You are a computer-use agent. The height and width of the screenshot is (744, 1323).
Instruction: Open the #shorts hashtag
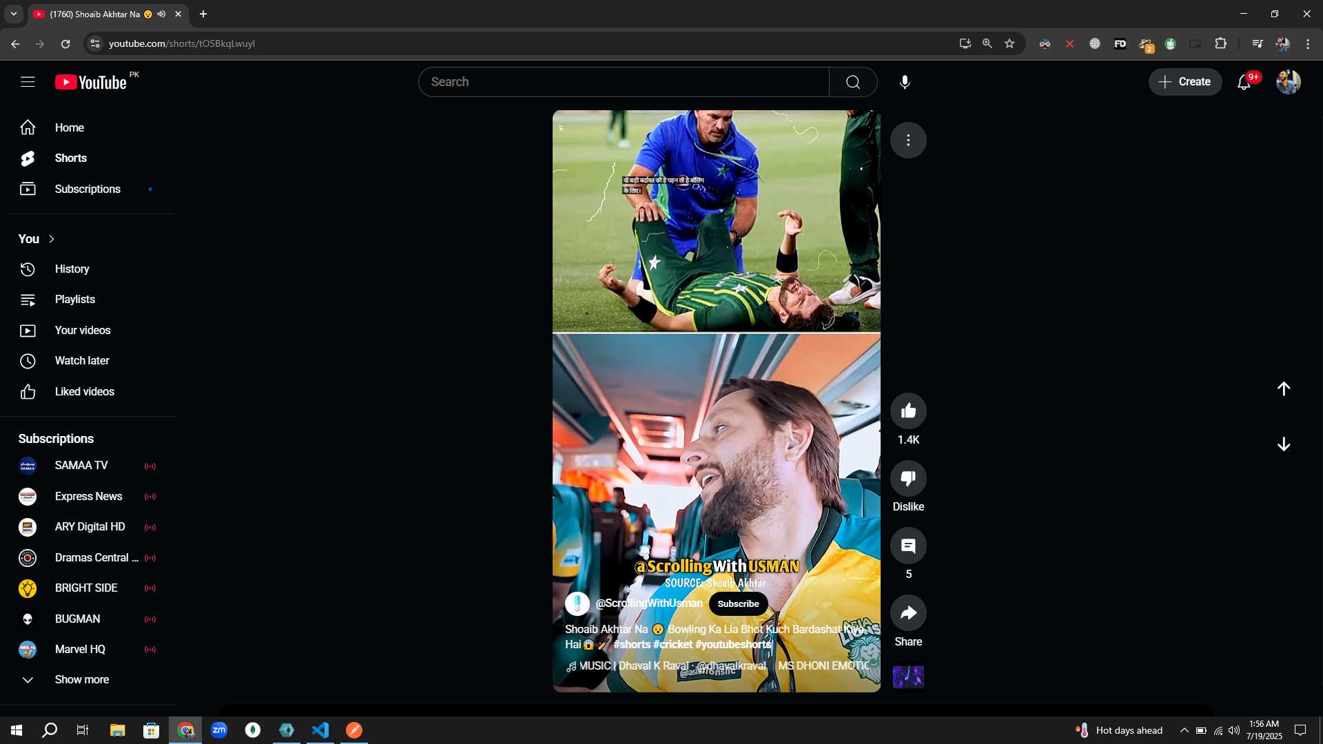tap(632, 645)
